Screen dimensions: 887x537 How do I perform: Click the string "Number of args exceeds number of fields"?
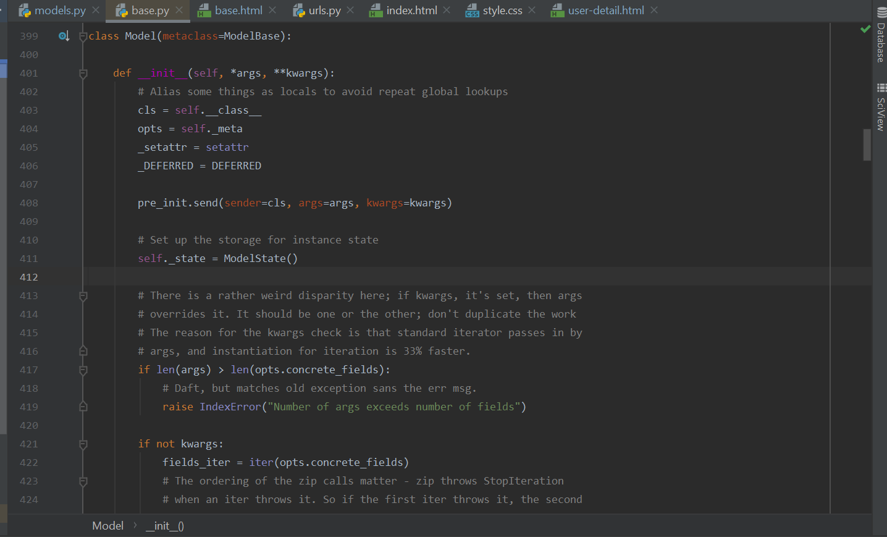coord(393,407)
